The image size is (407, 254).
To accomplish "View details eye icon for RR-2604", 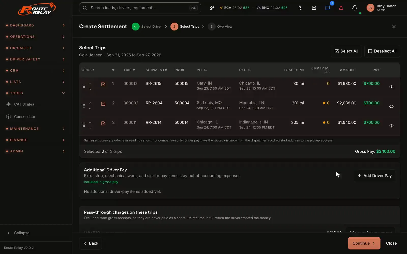I will [391, 106].
